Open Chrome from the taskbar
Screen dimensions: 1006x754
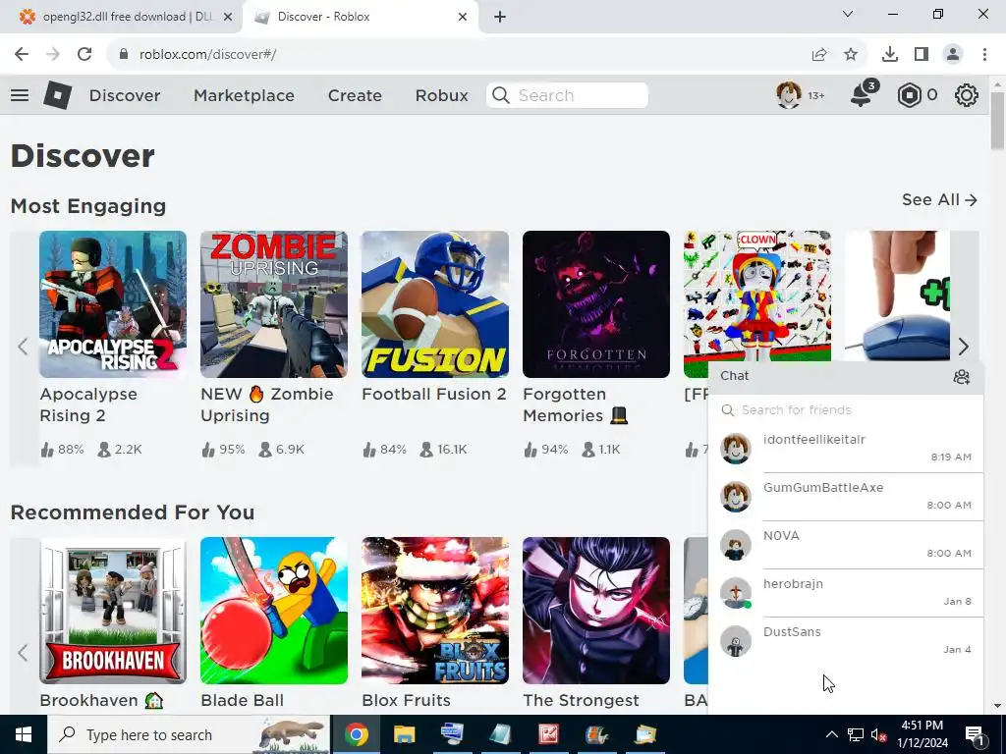click(x=356, y=734)
